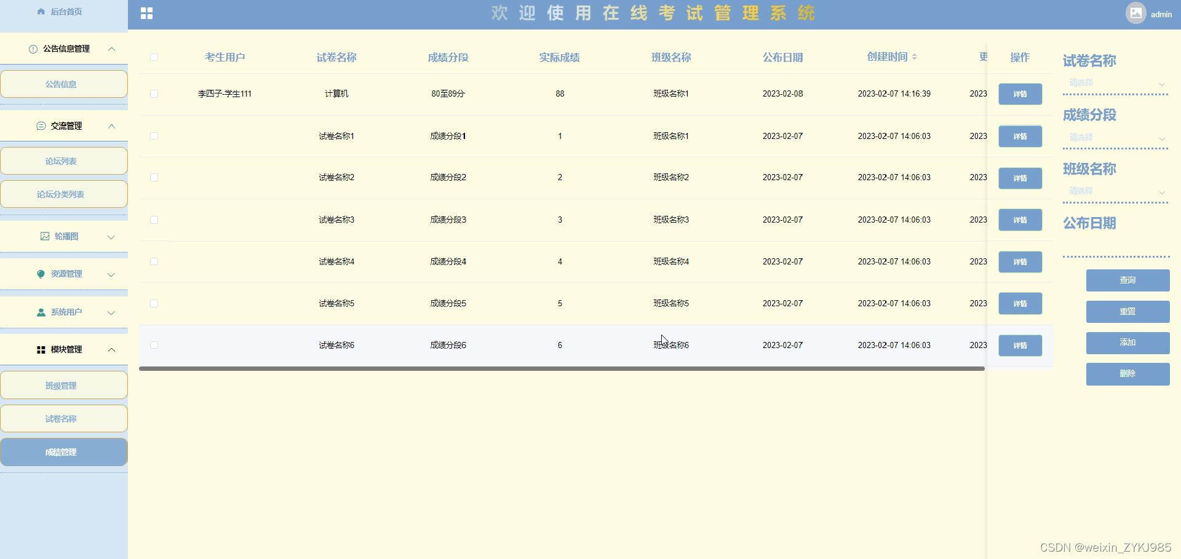
Task: Check the row checkbox for 试卷名称6
Action: (x=154, y=345)
